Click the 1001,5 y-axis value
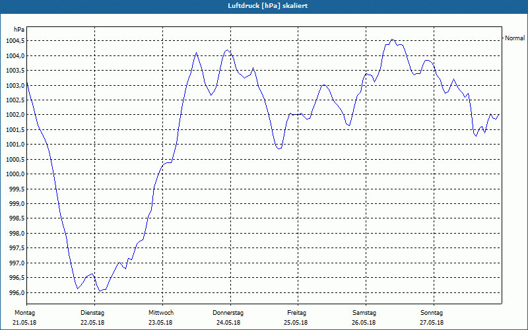Screen dimensions: 528x330 pos(15,129)
